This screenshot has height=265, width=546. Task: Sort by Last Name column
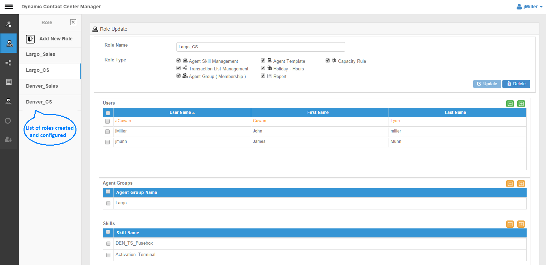(457, 112)
